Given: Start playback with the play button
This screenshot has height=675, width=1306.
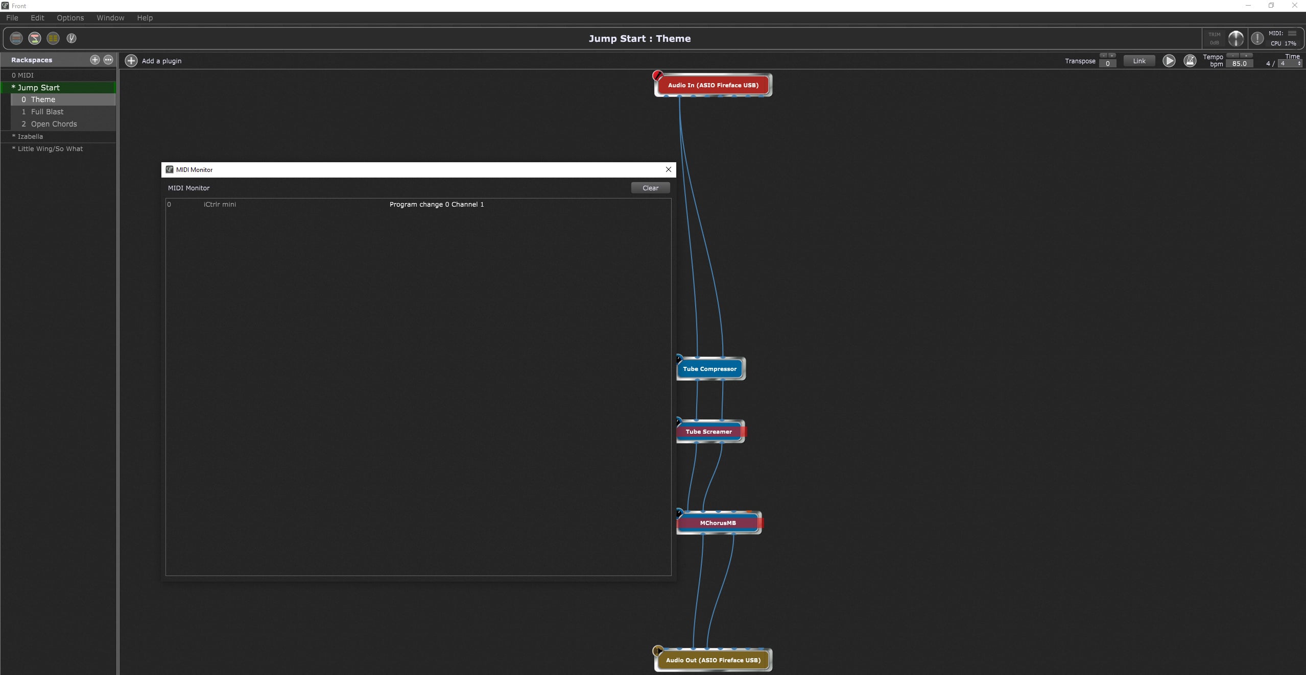Looking at the screenshot, I should pos(1169,61).
